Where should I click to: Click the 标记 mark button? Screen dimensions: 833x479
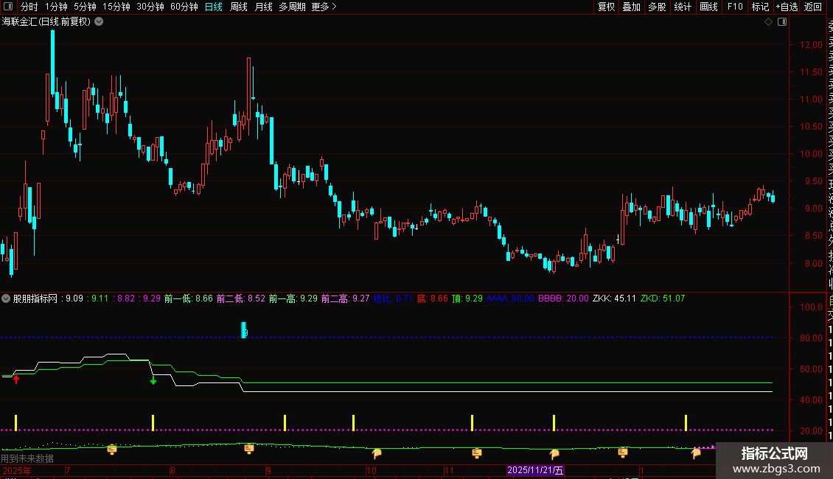(x=760, y=7)
